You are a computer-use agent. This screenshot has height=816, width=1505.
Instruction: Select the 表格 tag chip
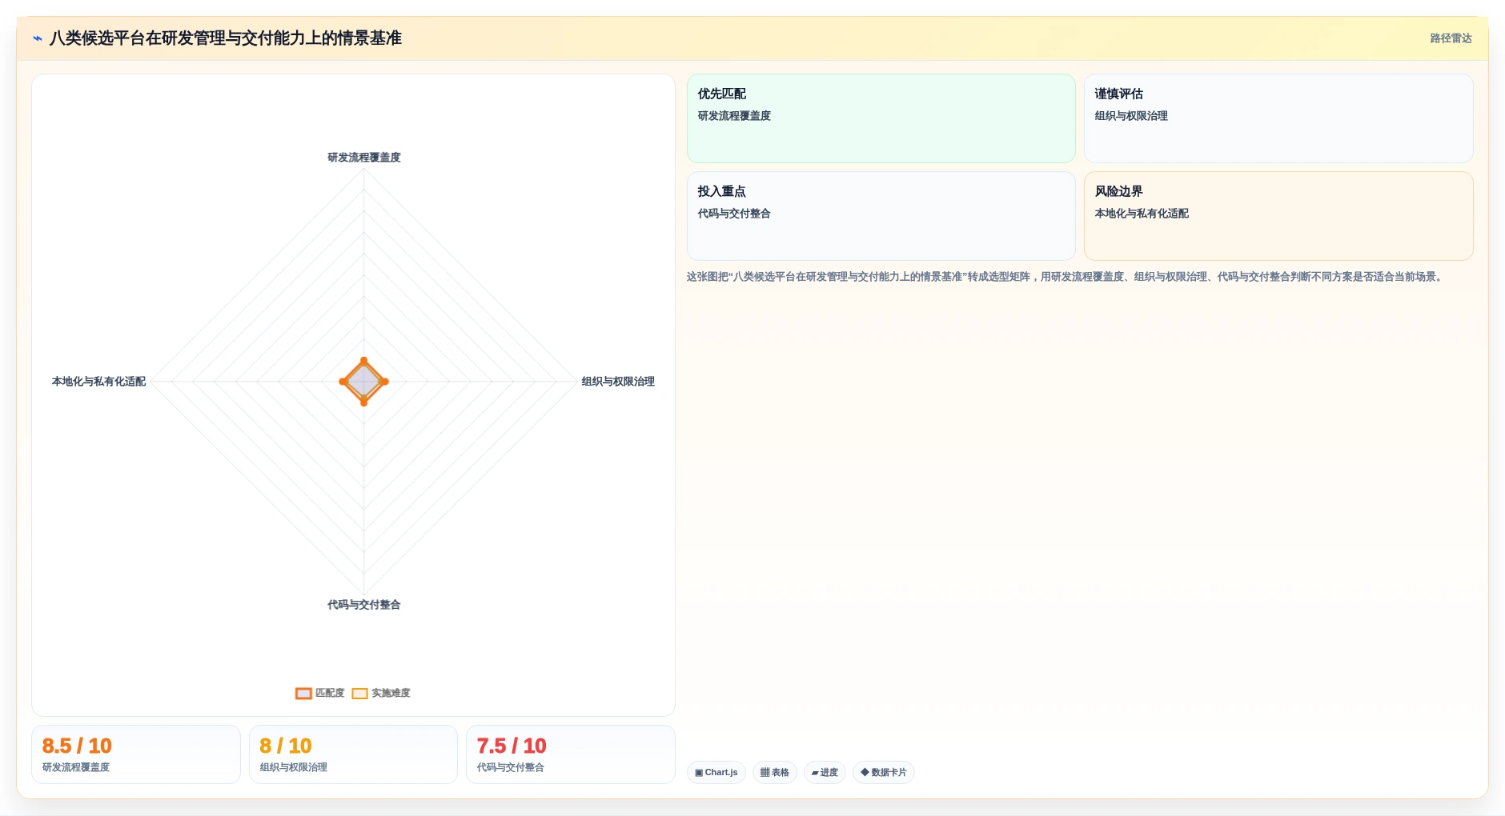(x=774, y=772)
